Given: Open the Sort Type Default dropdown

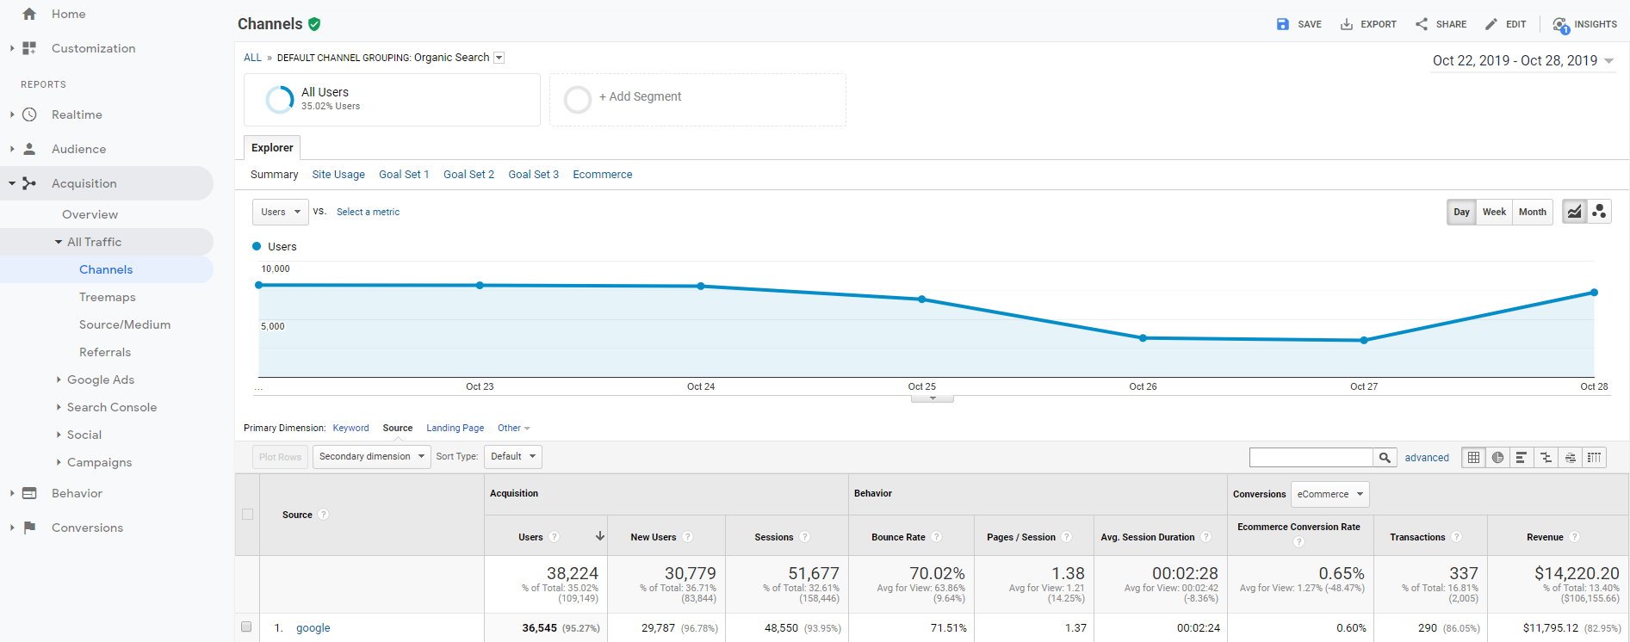Looking at the screenshot, I should pyautogui.click(x=513, y=457).
